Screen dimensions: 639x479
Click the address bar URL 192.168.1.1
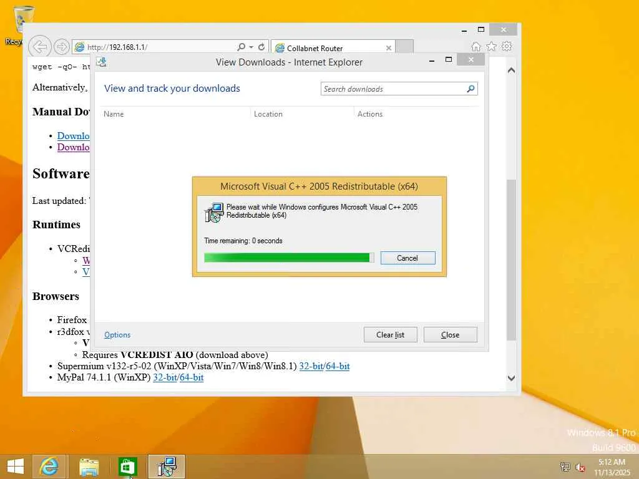[x=117, y=47]
